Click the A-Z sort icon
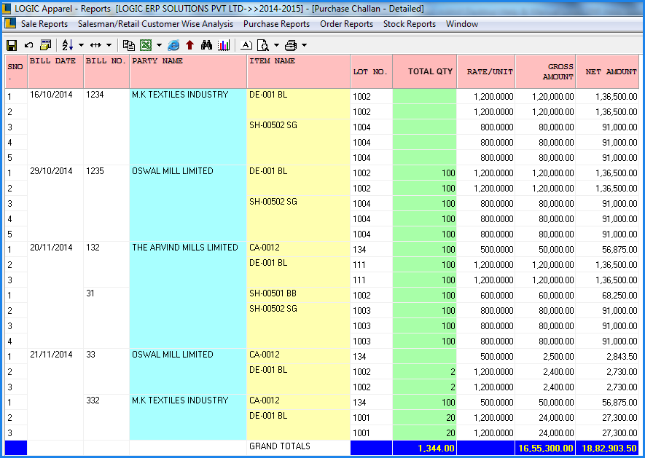The height and width of the screenshot is (458, 645). click(68, 45)
